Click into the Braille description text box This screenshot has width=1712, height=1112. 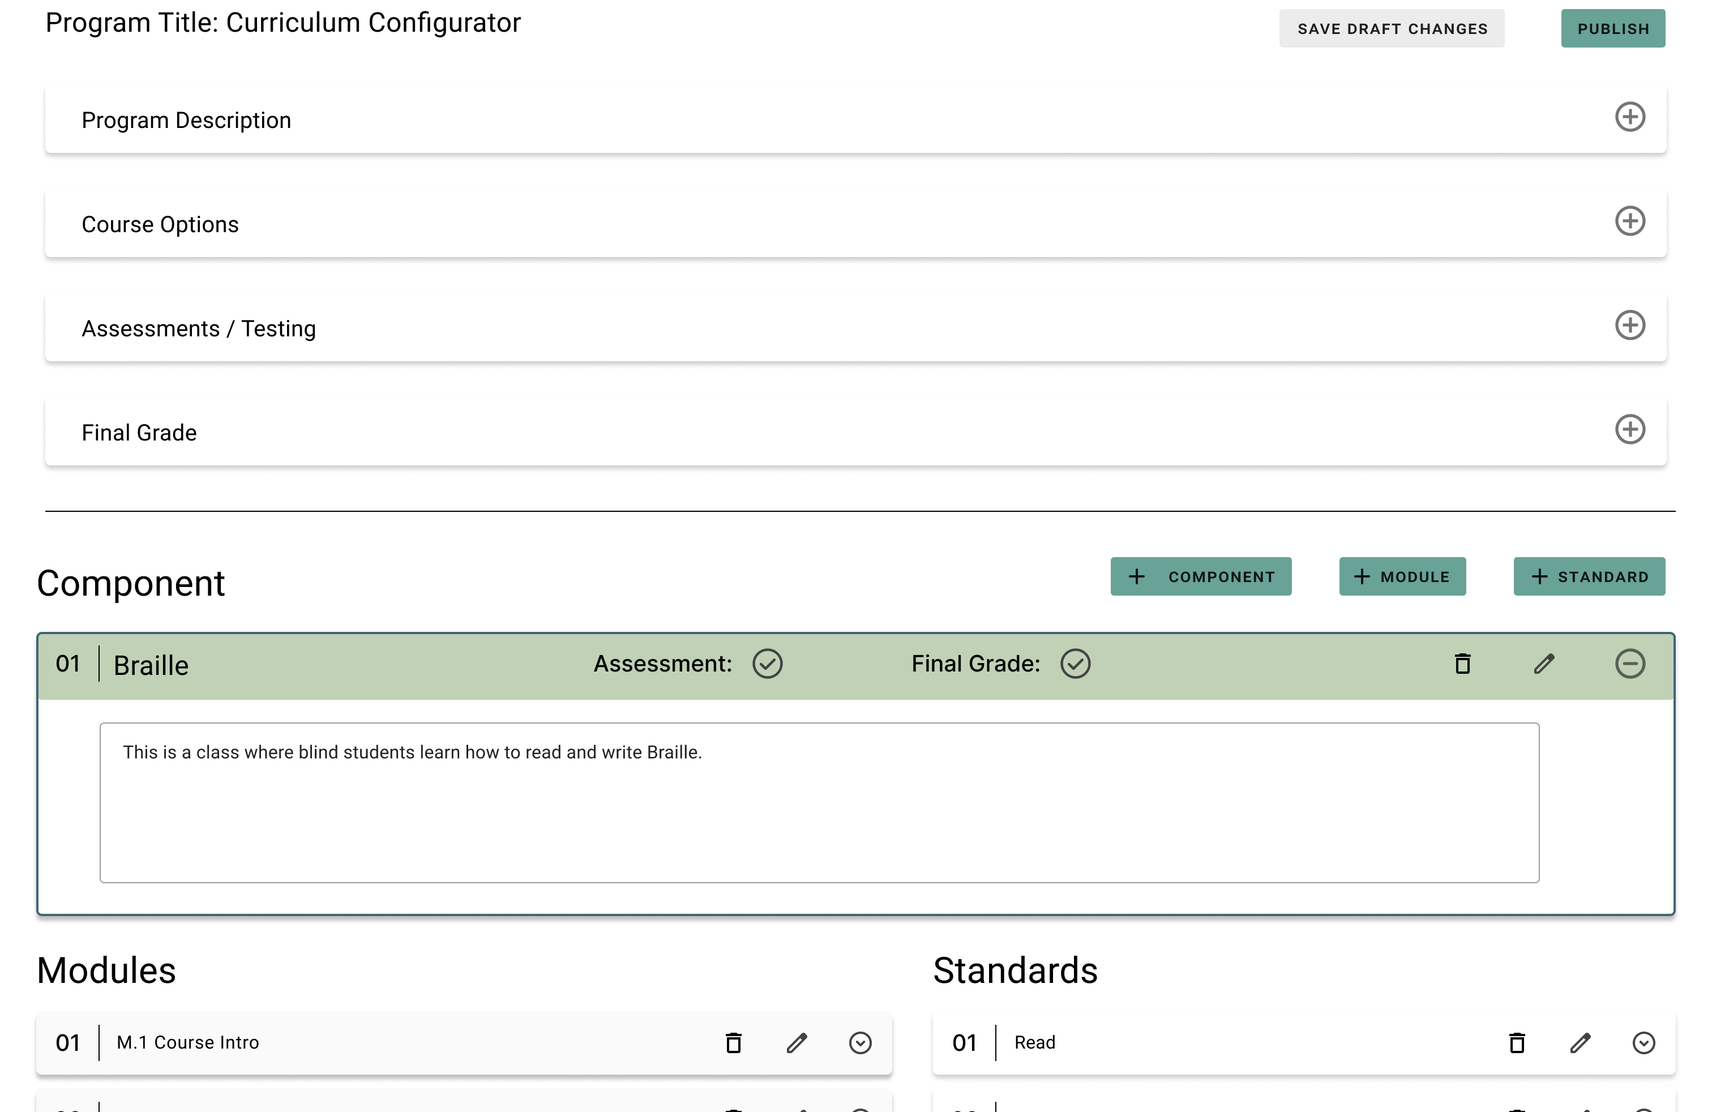point(819,803)
